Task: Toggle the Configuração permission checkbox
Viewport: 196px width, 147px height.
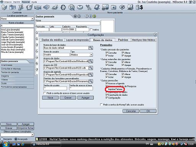Action: point(107,98)
